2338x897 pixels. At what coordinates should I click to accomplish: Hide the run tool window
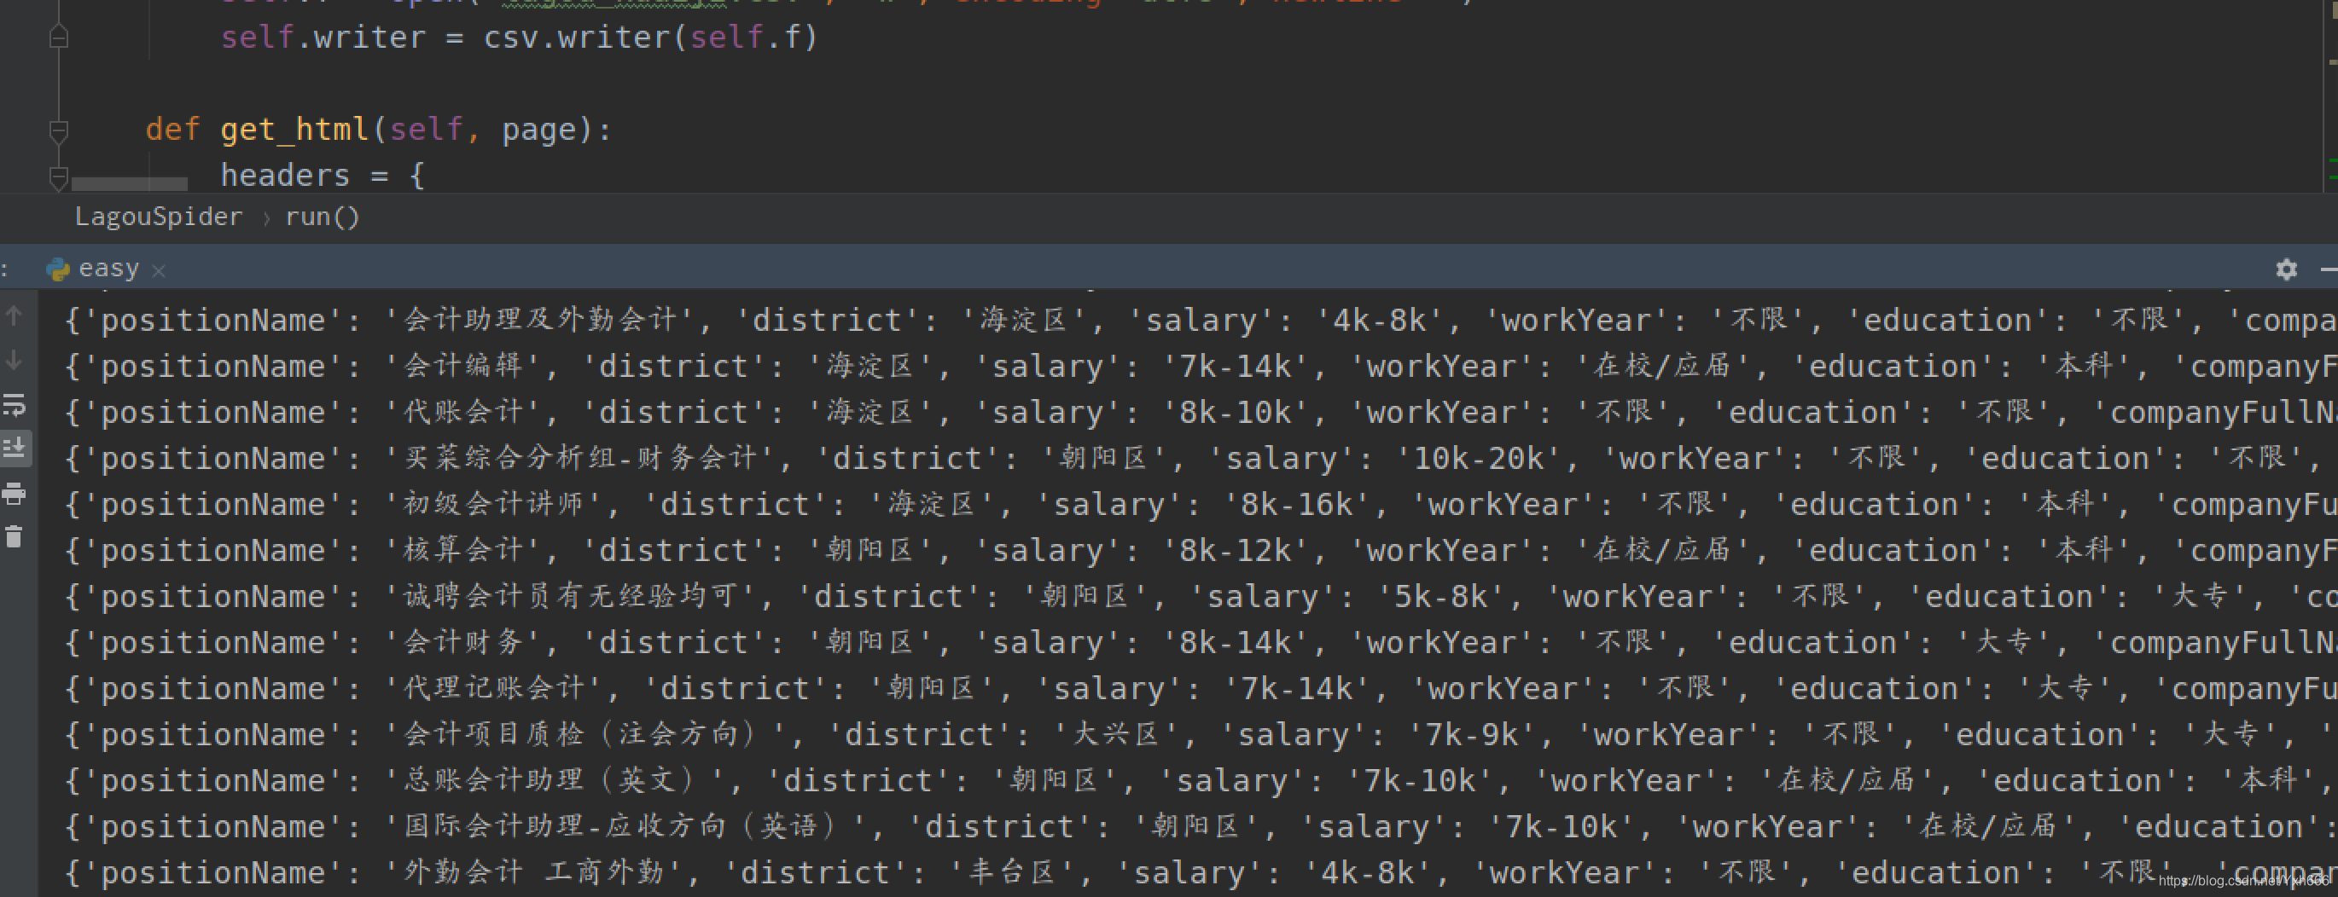[x=2329, y=269]
